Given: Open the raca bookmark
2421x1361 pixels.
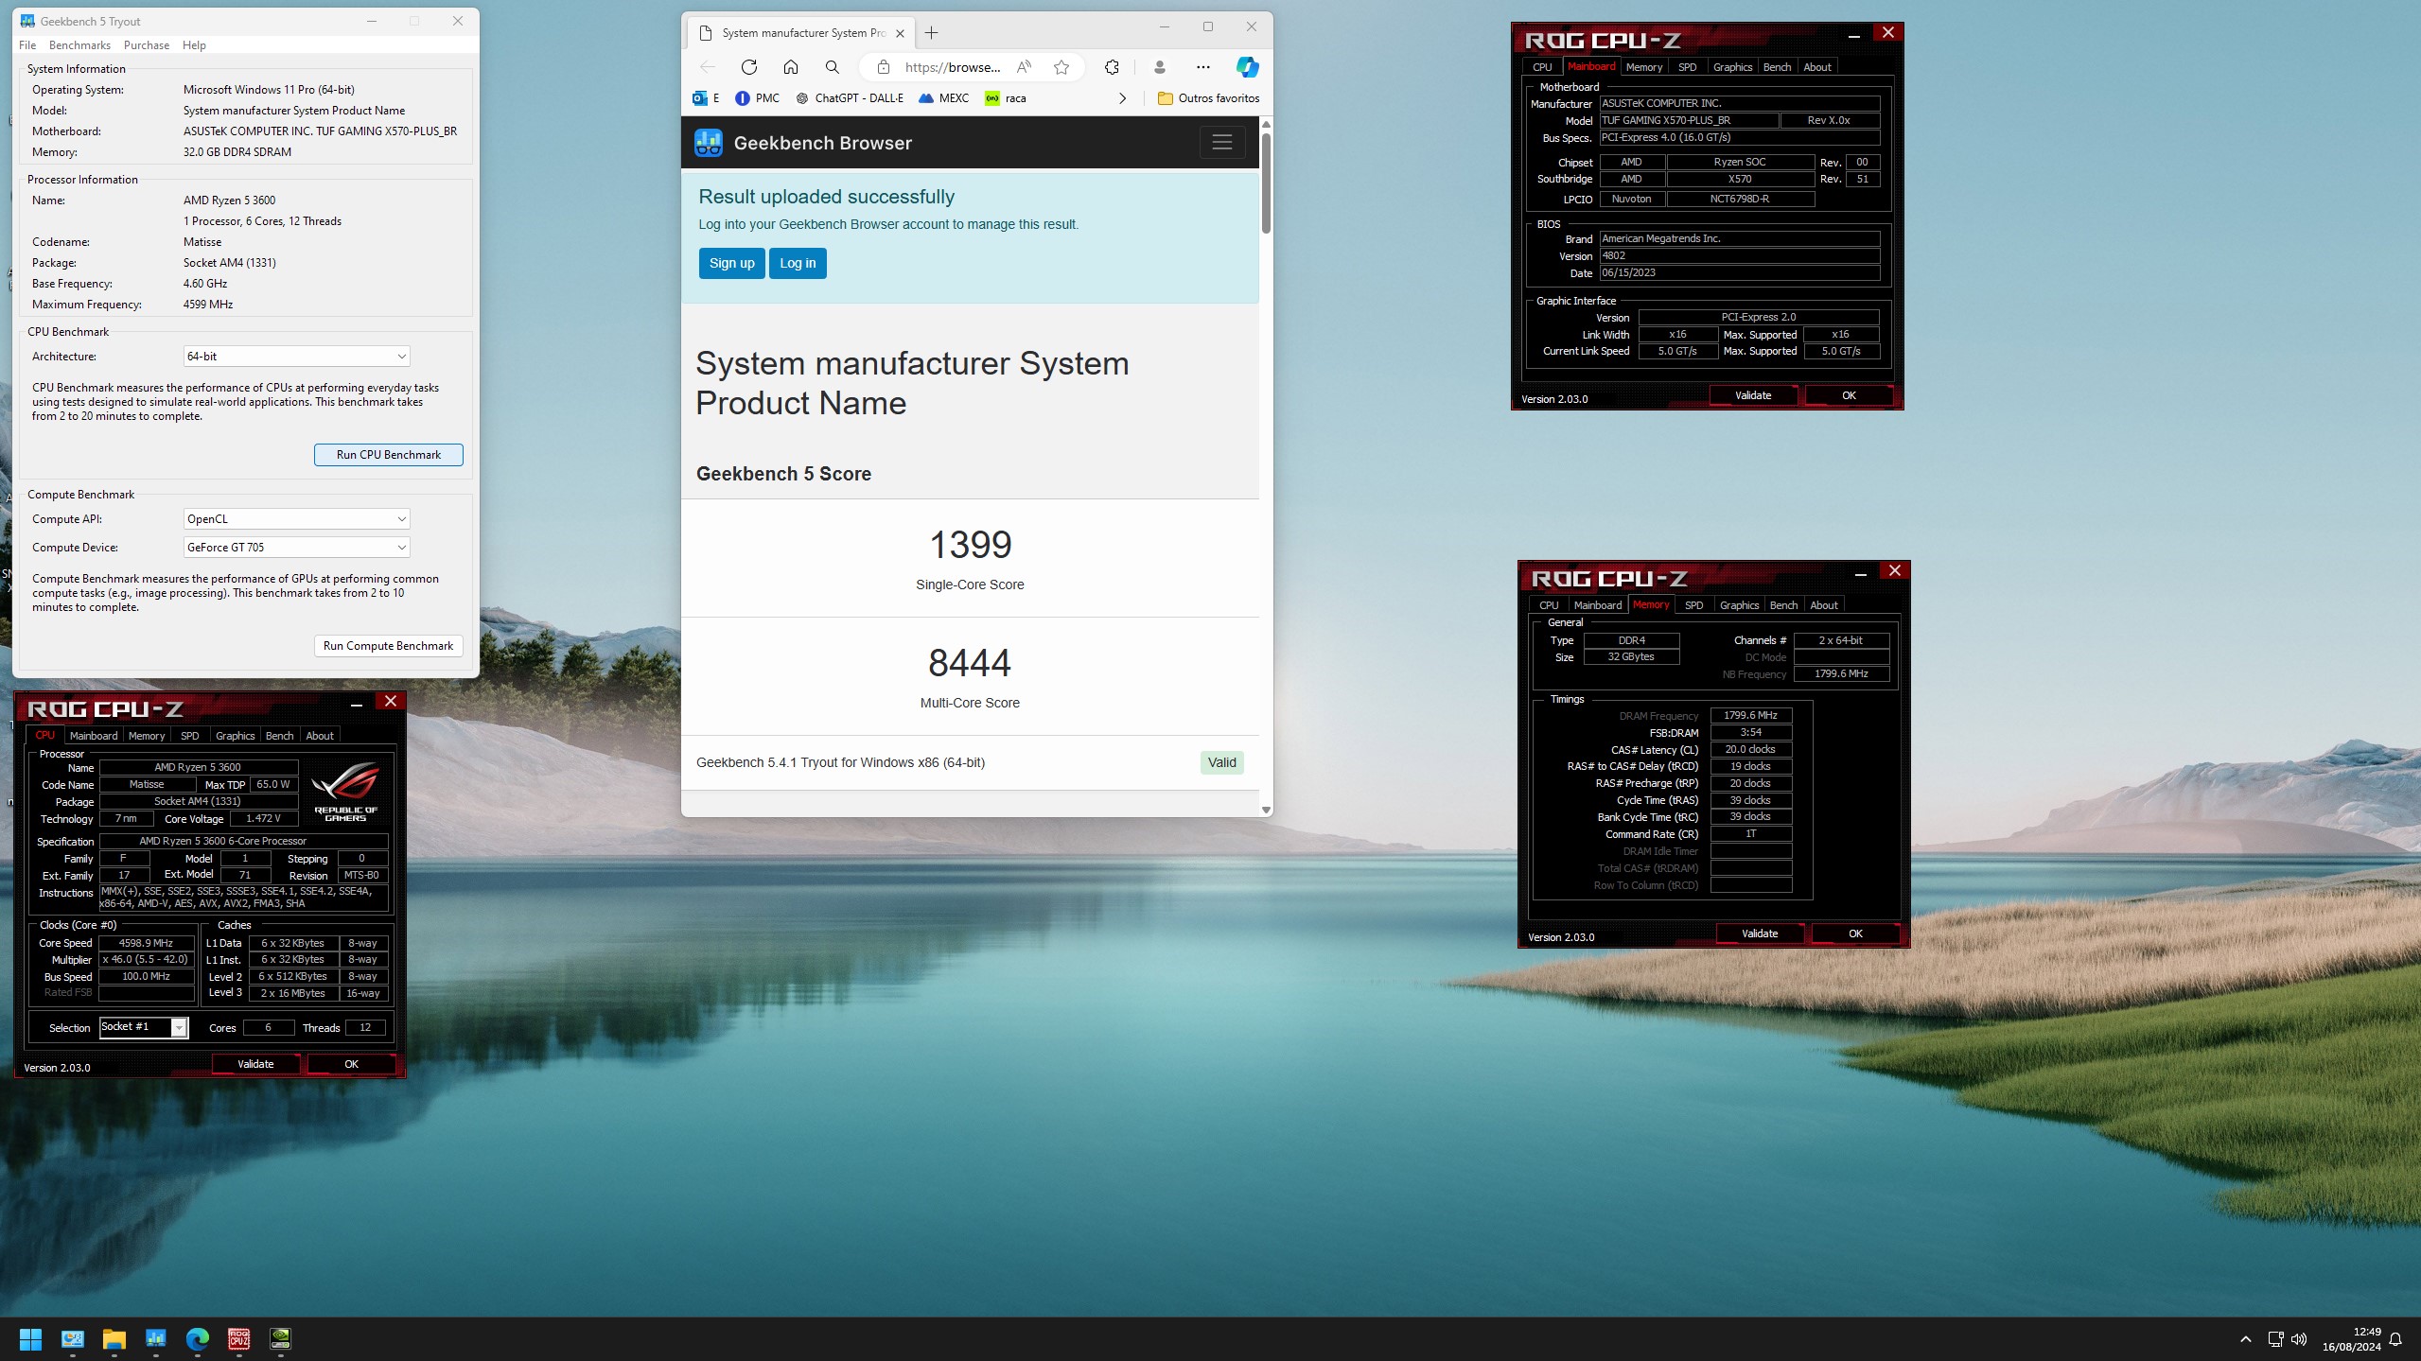Looking at the screenshot, I should click(x=1006, y=98).
